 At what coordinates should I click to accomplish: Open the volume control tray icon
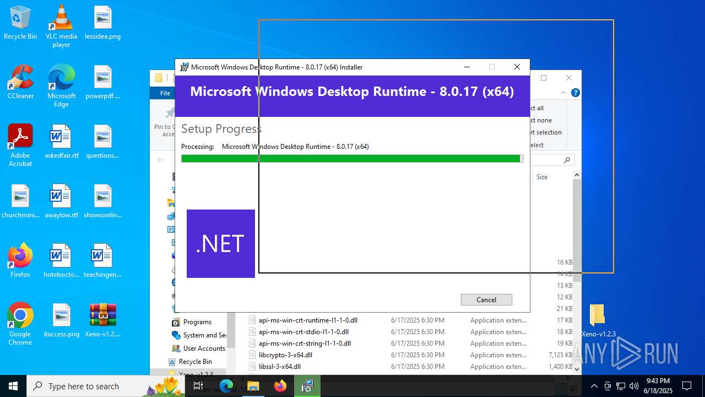[633, 386]
